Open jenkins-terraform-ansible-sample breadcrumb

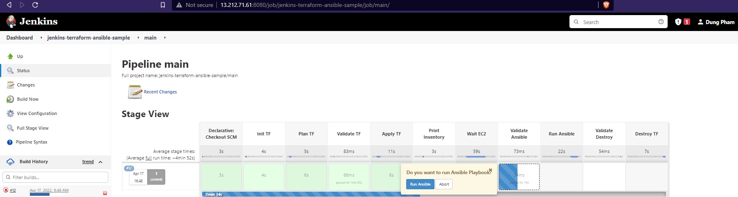[88, 38]
